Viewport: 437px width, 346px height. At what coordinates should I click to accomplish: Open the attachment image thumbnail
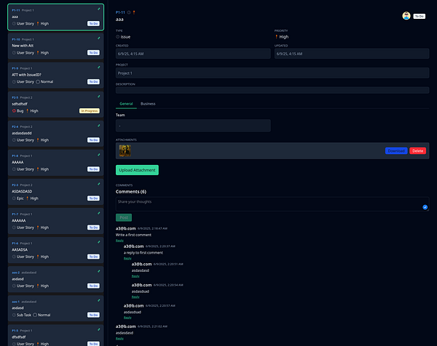click(125, 150)
